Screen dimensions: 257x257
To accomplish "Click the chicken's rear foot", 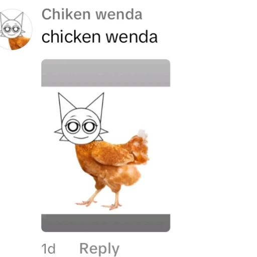I will 112,207.
